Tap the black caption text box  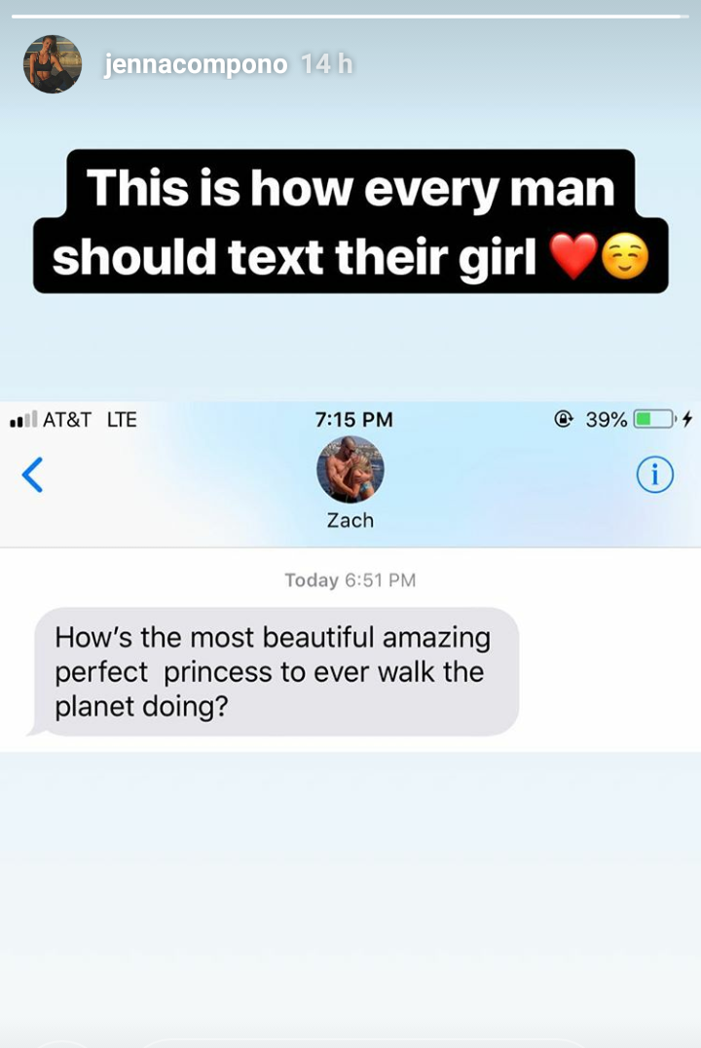[x=350, y=221]
